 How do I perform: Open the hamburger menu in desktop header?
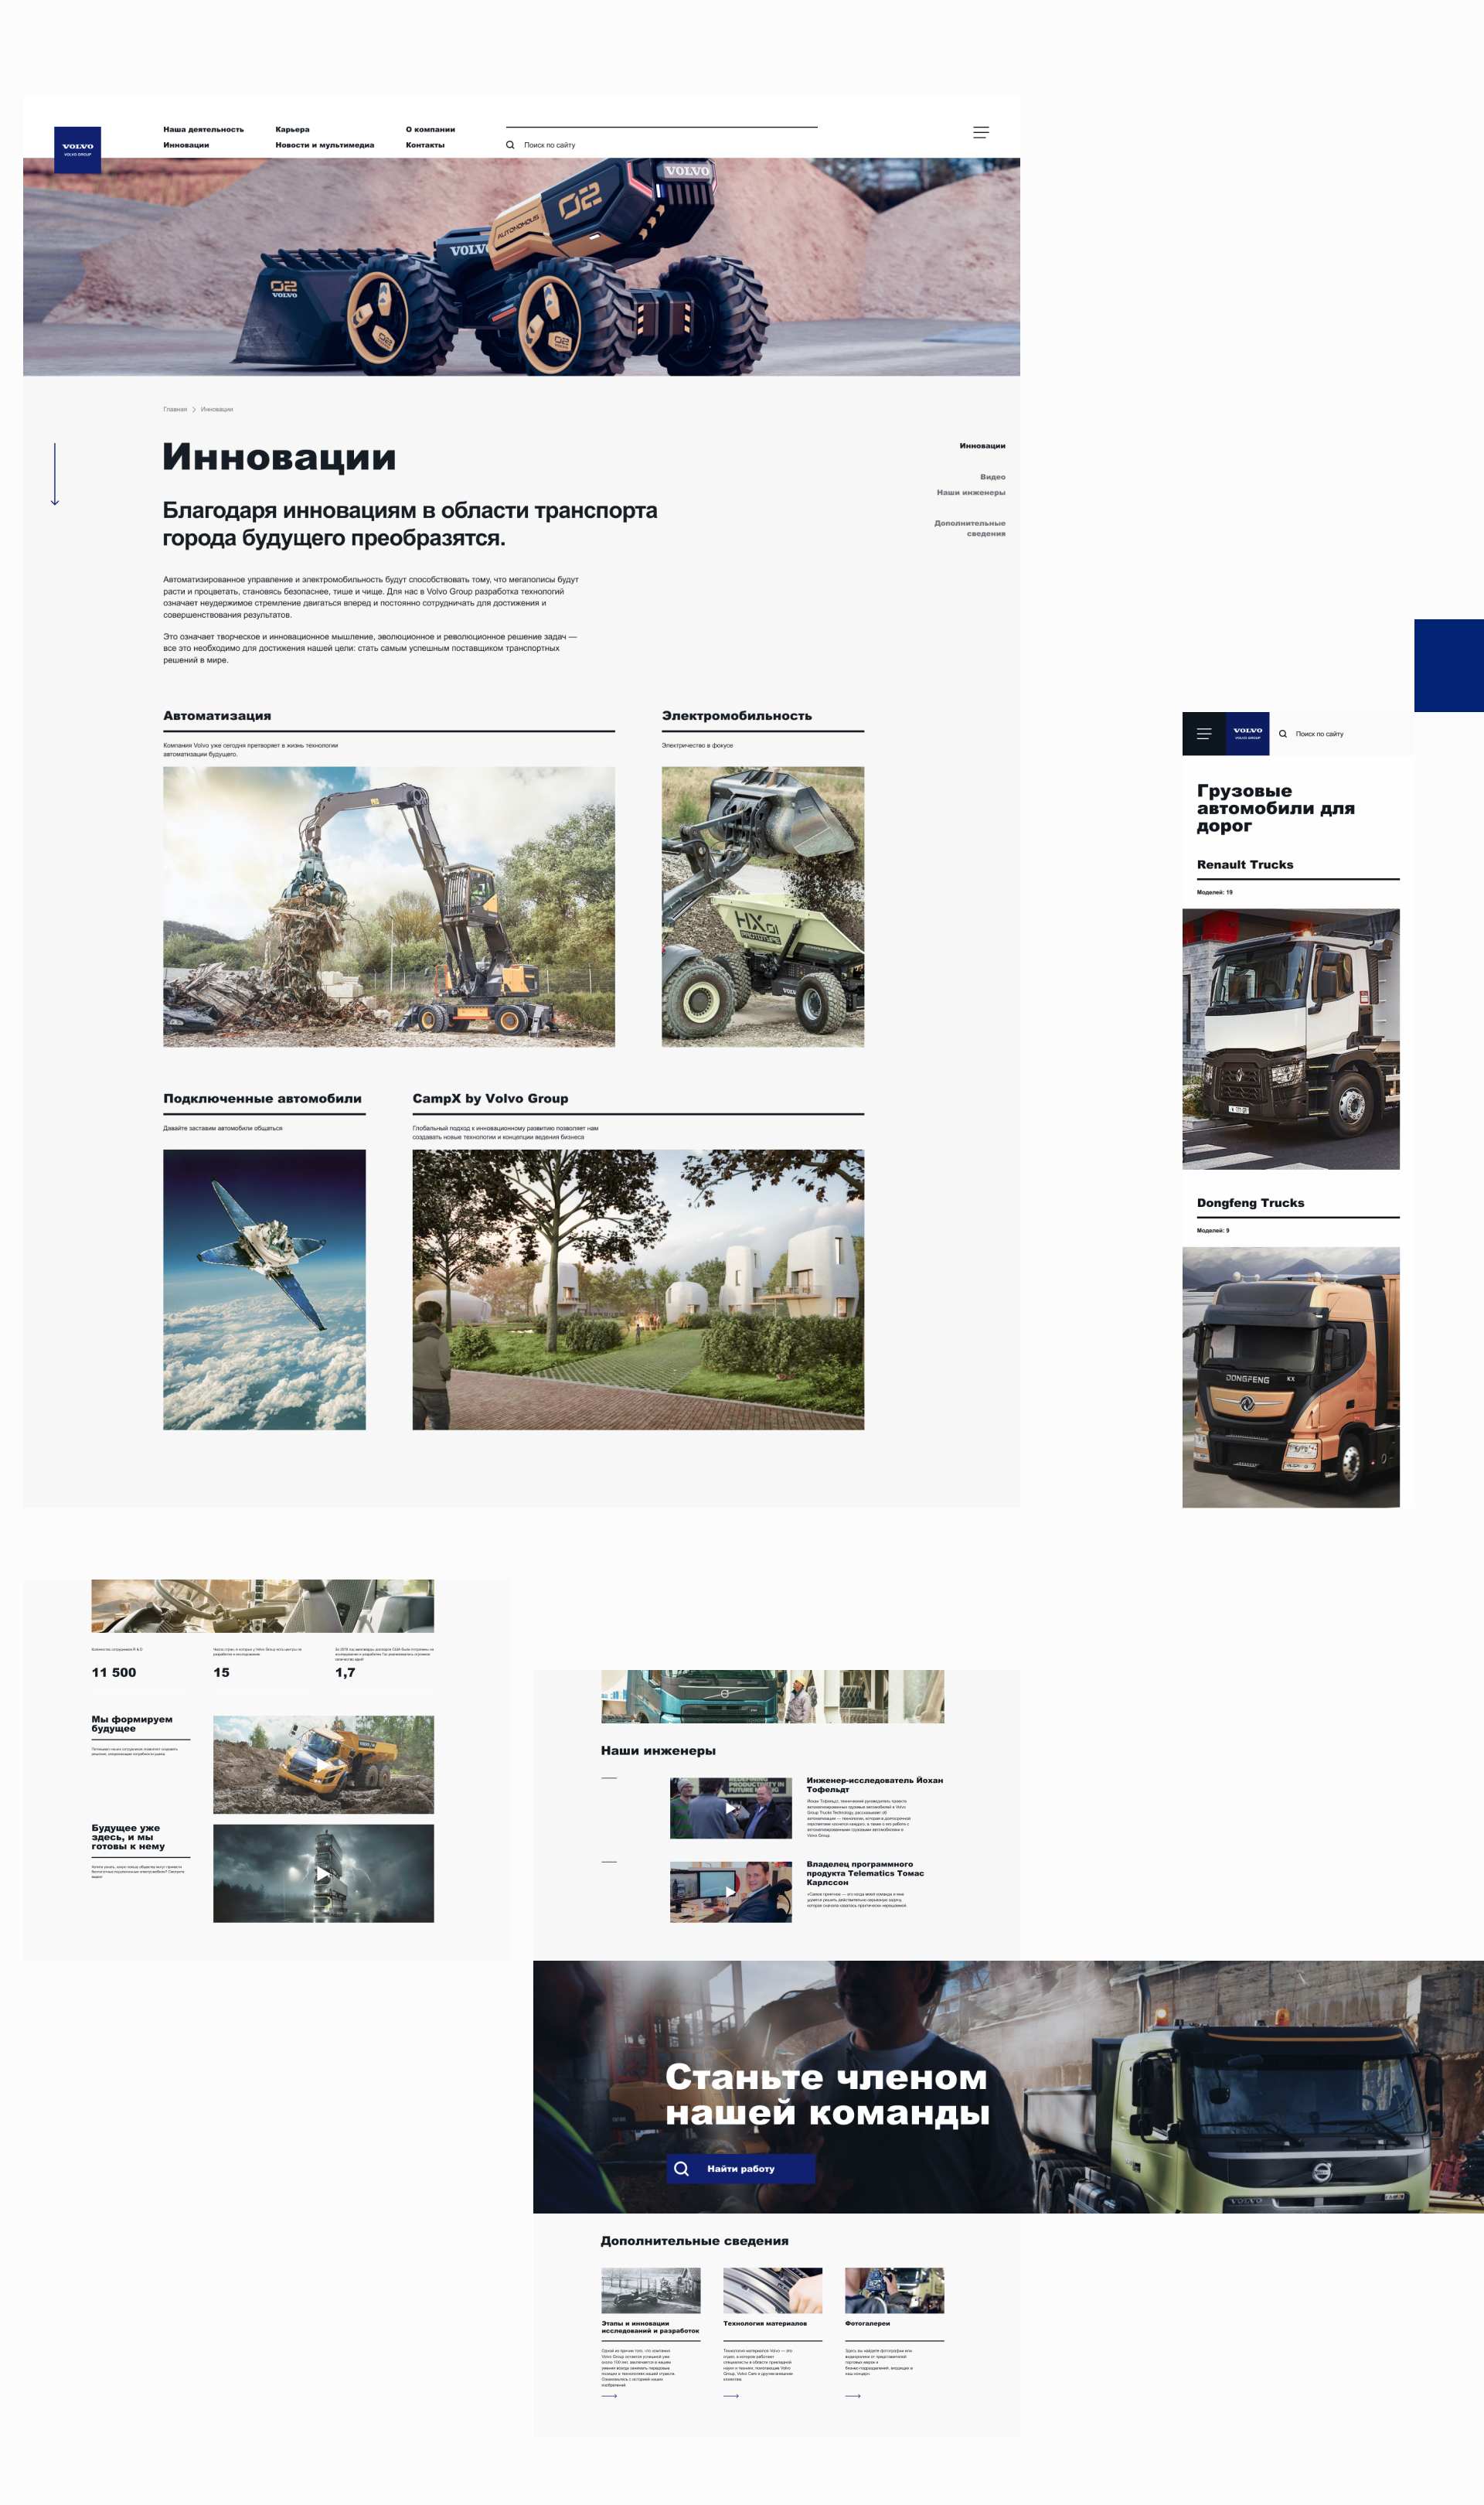[980, 132]
